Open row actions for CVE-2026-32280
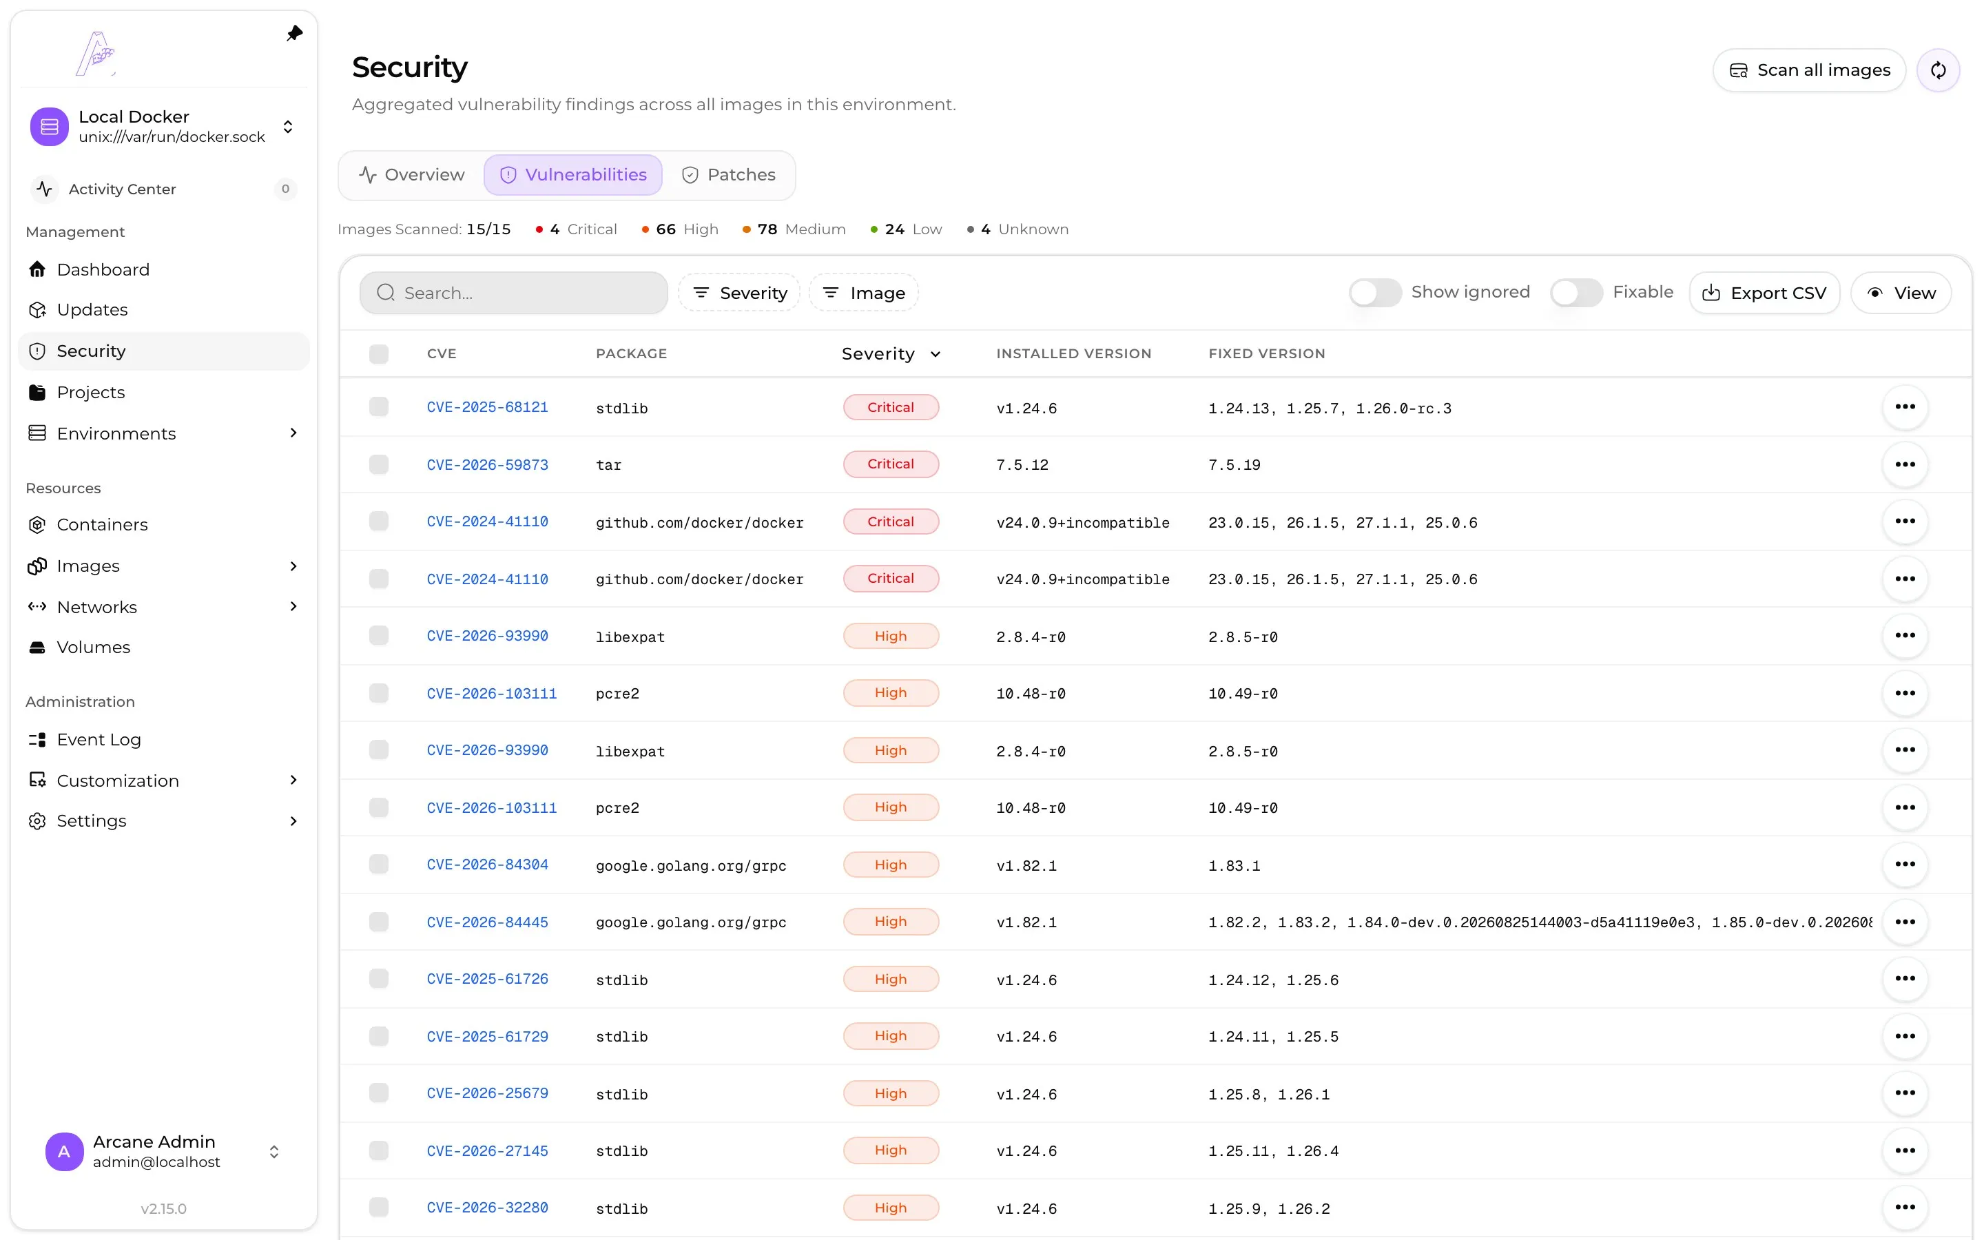1984x1240 pixels. pos(1905,1207)
